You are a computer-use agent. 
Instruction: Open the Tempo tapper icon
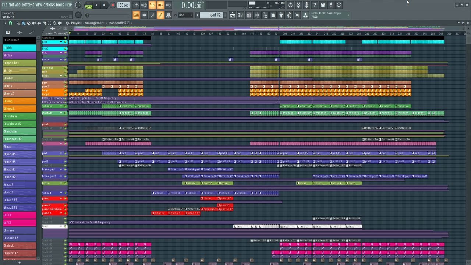tap(289, 15)
